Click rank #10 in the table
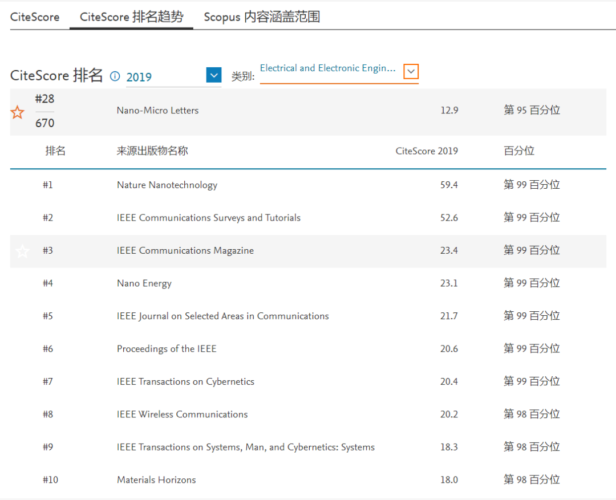616x500 pixels. (50, 480)
